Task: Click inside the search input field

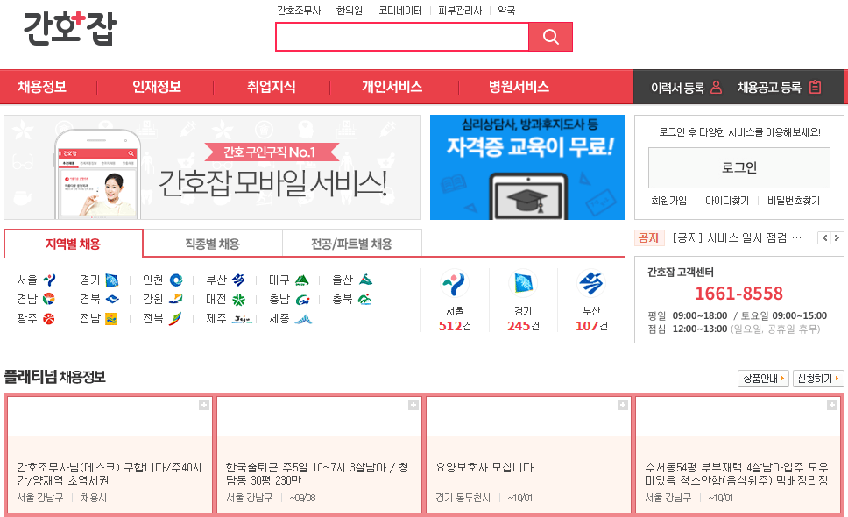Action: point(402,37)
